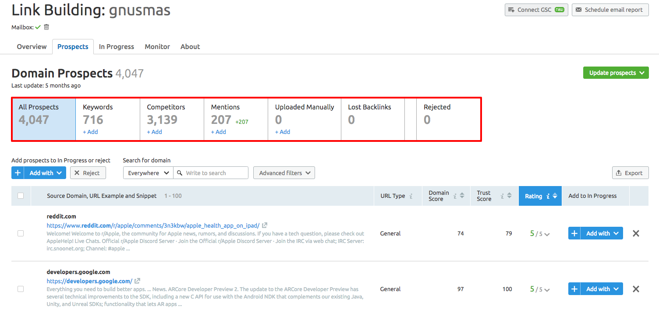
Task: Remove reddit.com prospect with X icon
Action: click(636, 233)
